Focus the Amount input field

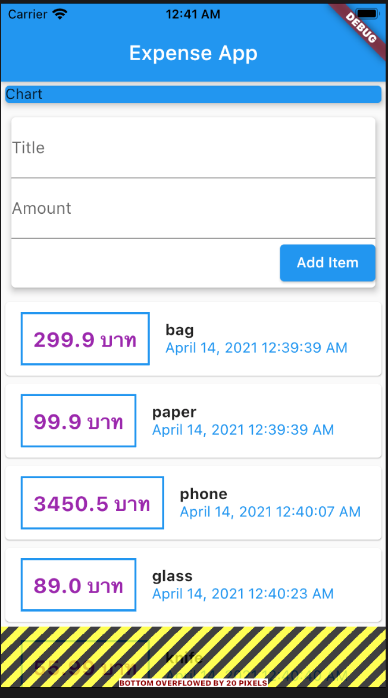(193, 209)
